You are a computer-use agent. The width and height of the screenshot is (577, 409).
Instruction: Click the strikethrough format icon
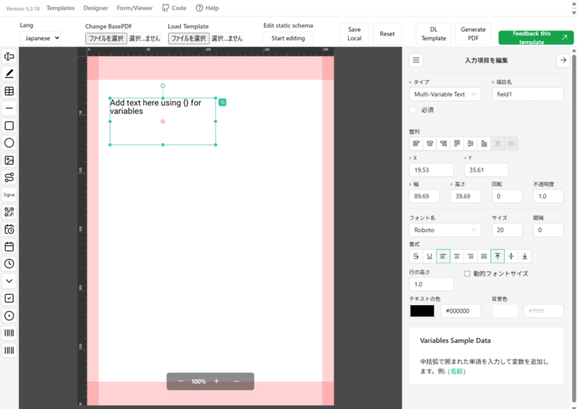click(x=416, y=256)
